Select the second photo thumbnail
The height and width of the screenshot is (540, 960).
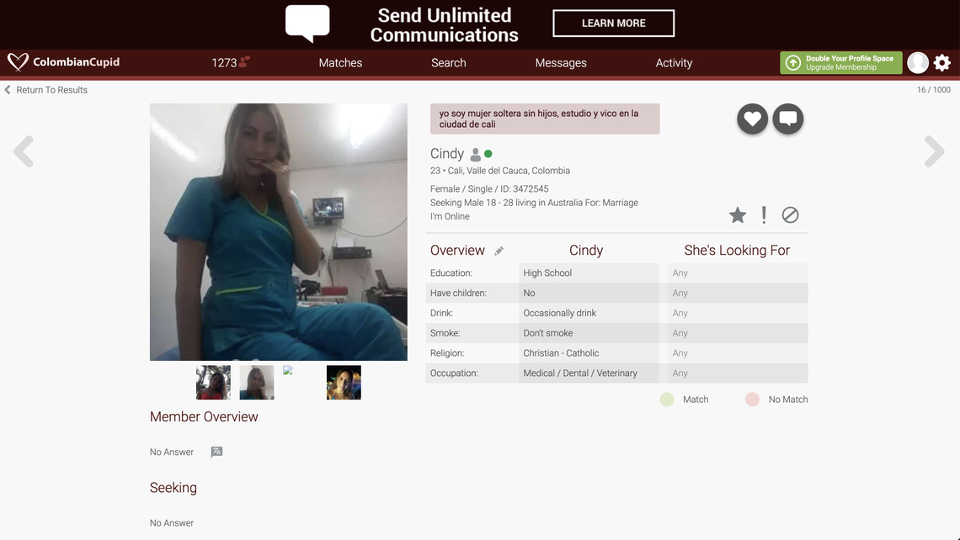pos(257,382)
